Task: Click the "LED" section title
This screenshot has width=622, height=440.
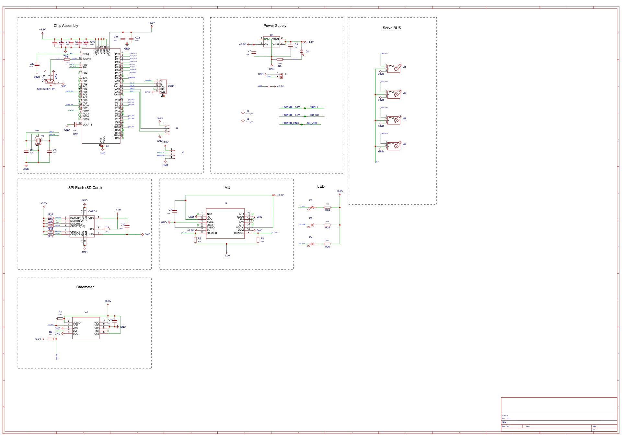Action: coord(321,186)
